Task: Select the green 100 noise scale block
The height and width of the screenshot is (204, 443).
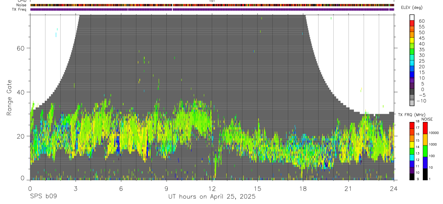Action: [425, 151]
